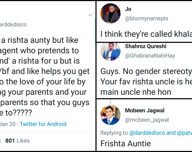
Task: Open the Twitter for Android link
Action: 43,124
